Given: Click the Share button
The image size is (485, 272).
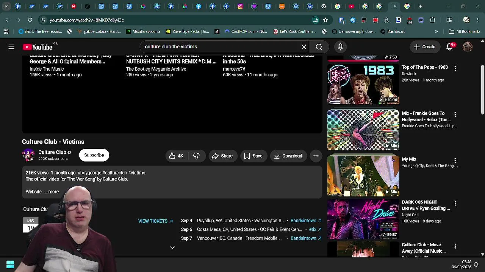Looking at the screenshot, I should click(222, 156).
